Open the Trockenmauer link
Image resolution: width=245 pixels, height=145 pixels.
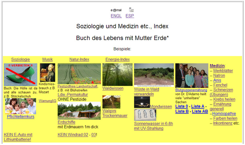point(115,116)
